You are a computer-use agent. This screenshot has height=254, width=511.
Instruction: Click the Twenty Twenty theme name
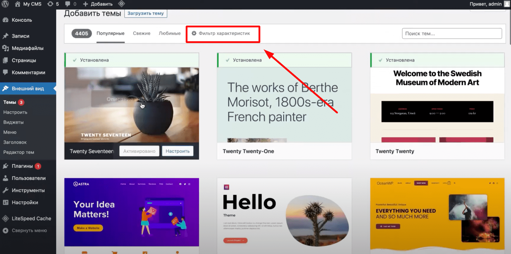395,151
